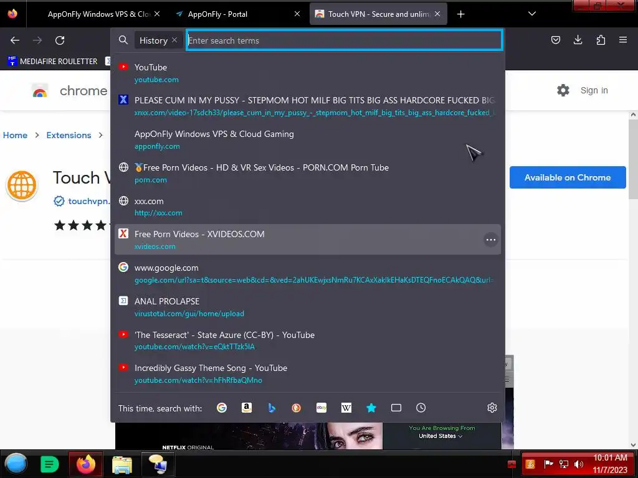
Task: Click the Touch VPN orange globe icon
Action: pos(22,185)
